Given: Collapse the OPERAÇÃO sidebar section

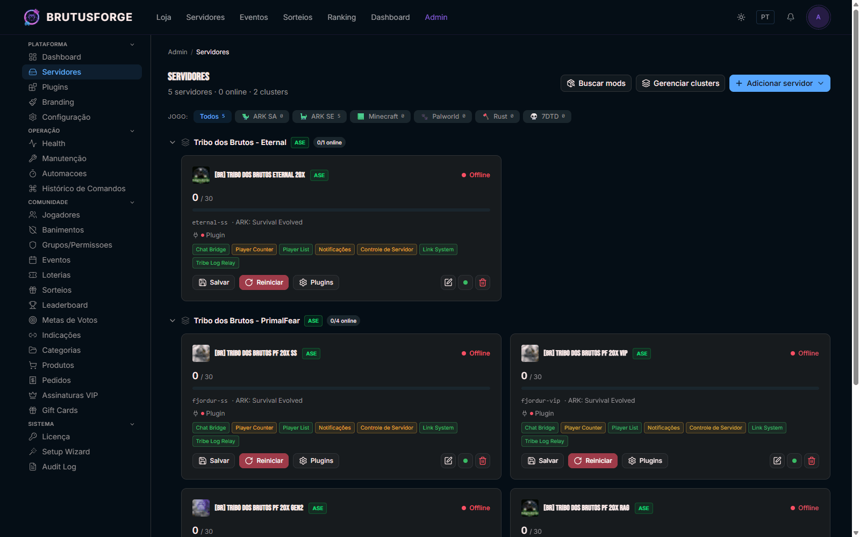Looking at the screenshot, I should pyautogui.click(x=132, y=131).
